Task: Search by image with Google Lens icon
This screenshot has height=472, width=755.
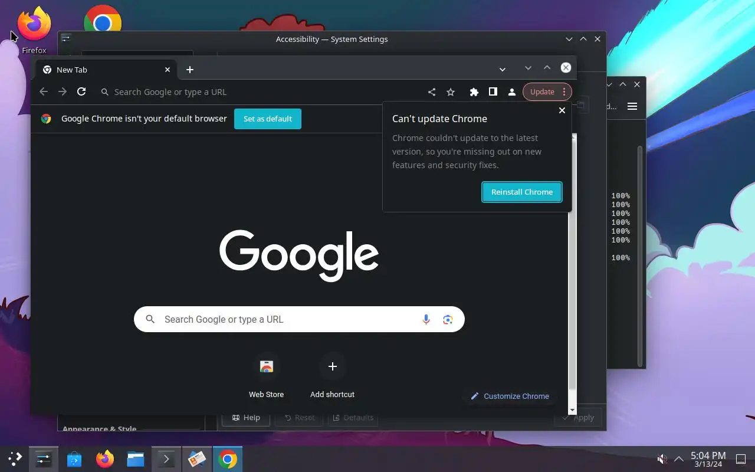Action: coord(448,319)
